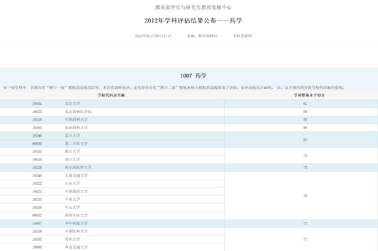Select school code 10423
This screenshot has width=378, height=251.
pyautogui.click(x=37, y=191)
